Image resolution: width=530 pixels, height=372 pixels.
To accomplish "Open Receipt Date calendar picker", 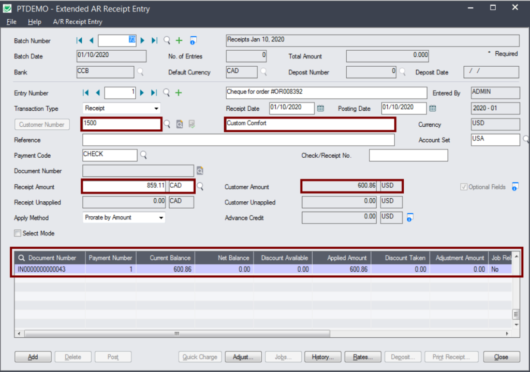I will tap(320, 108).
